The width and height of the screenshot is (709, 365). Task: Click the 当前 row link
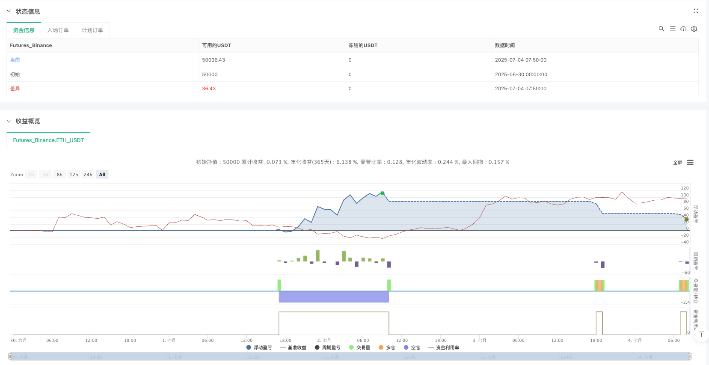coord(15,60)
